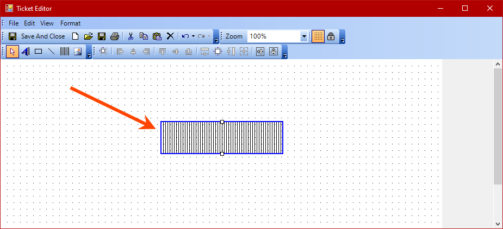
Task: Click the Save And Close button
Action: (x=43, y=36)
